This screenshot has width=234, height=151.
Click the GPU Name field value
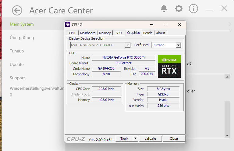click(124, 58)
